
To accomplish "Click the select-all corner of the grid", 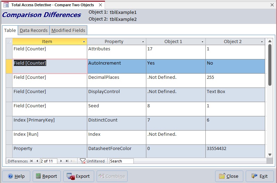I will coord(9,41).
